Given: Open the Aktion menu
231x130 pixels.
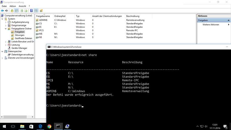Looking at the screenshot, I should coord(13,6).
